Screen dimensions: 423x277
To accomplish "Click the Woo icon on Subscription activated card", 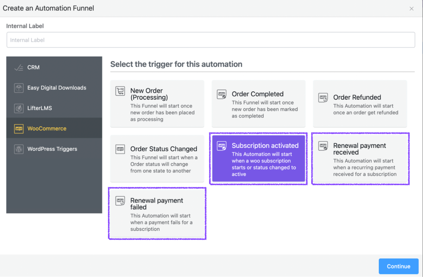I will [222, 147].
